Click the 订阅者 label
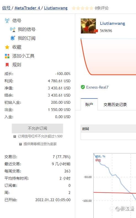 11,186
